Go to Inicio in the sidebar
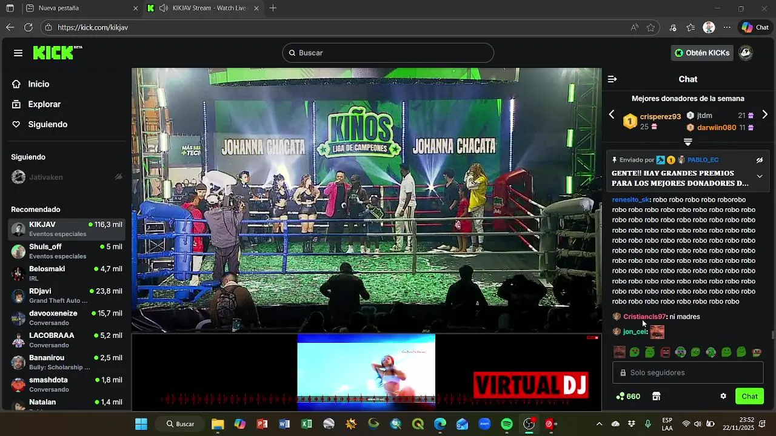Image resolution: width=776 pixels, height=436 pixels. tap(39, 84)
